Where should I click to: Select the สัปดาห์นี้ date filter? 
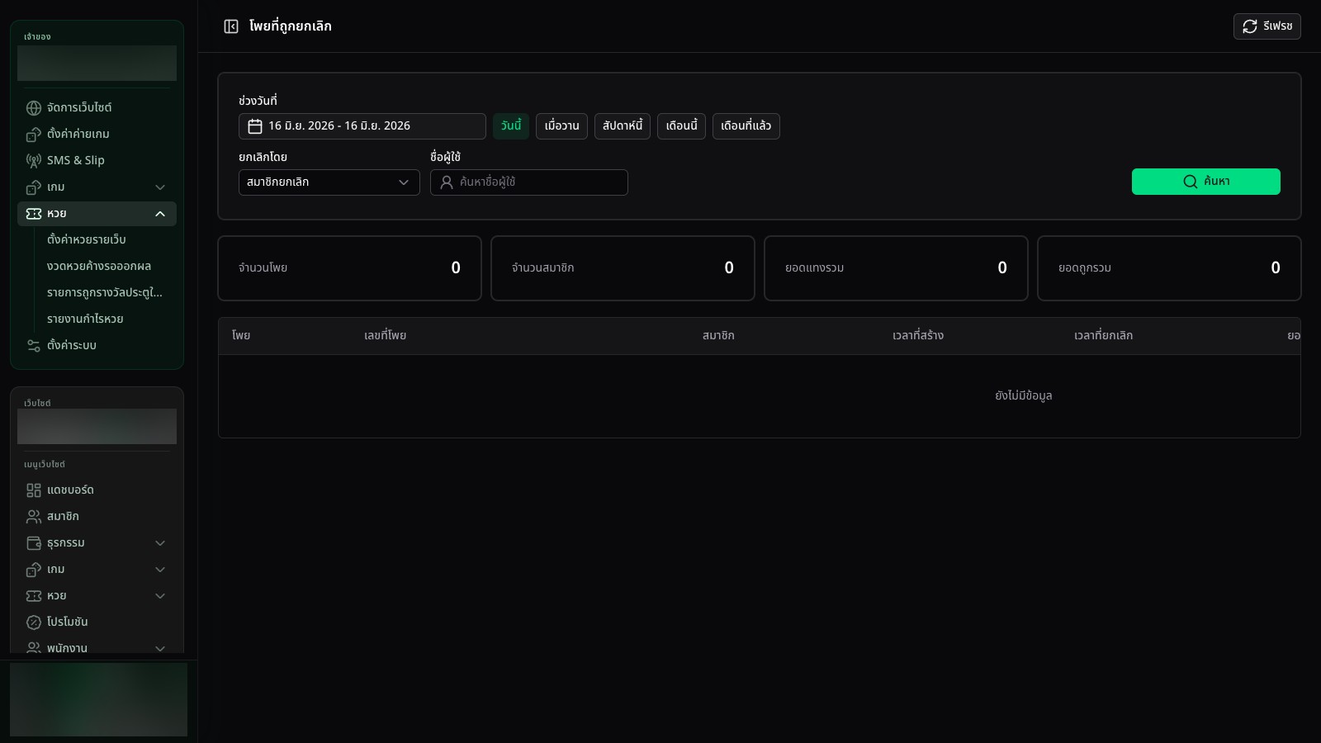[x=623, y=126]
